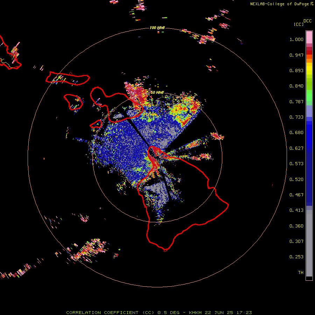Select the 0.680 scale value

(296, 133)
